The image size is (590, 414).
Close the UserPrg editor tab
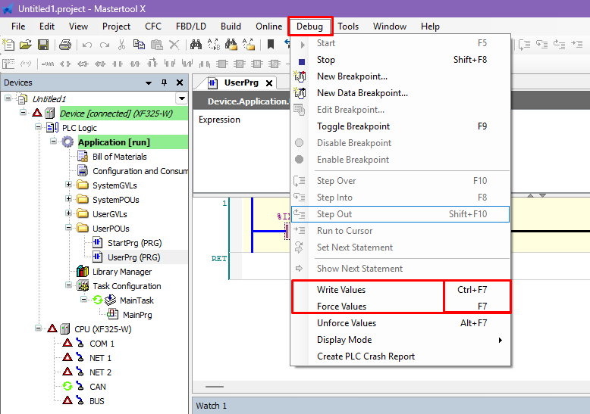click(269, 82)
